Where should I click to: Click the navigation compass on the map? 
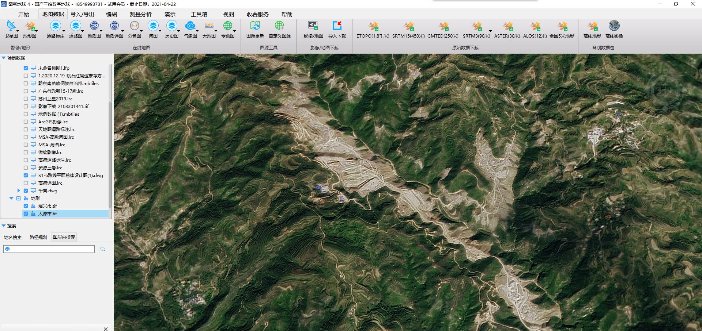click(665, 89)
